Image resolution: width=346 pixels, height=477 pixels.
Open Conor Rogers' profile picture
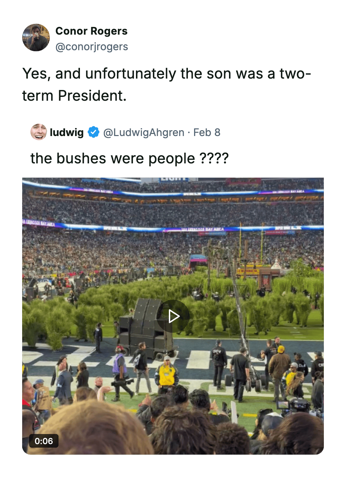pyautogui.click(x=36, y=38)
